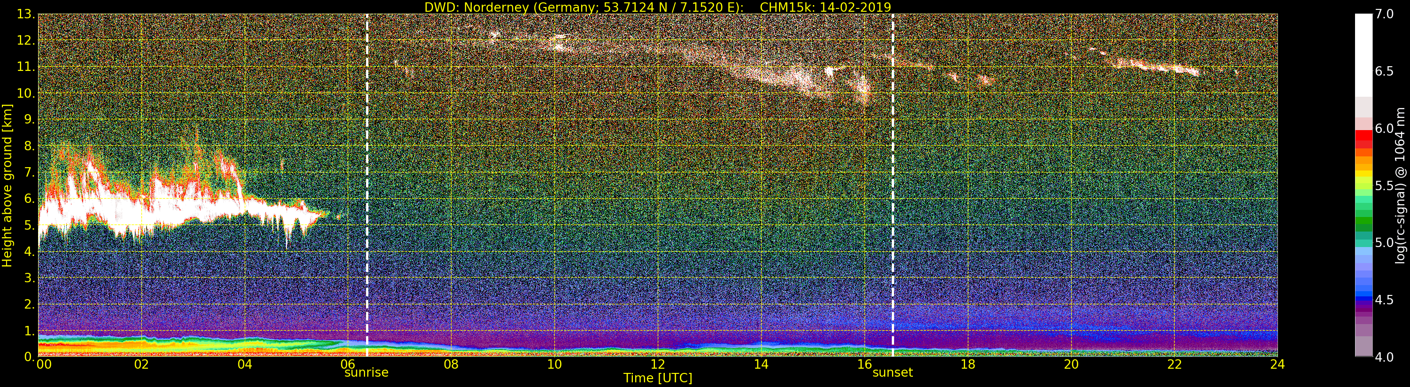Click the x-axis tick label '04'

point(245,364)
